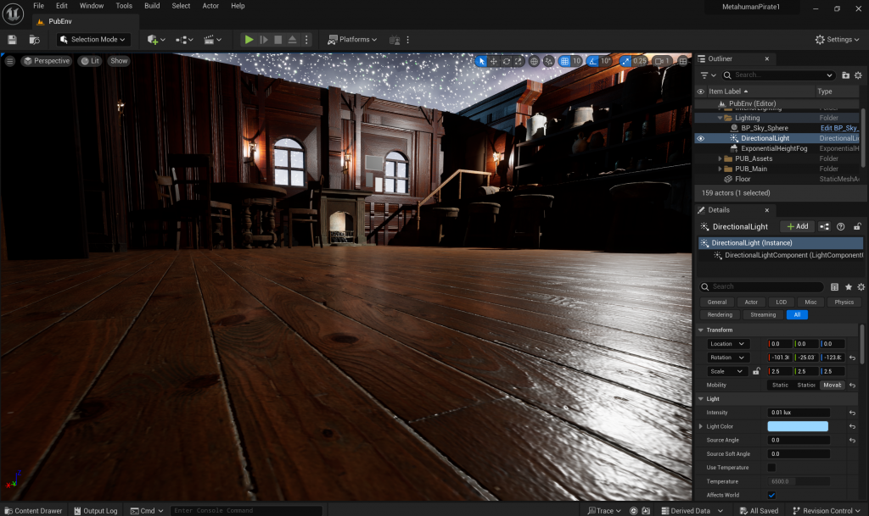Viewport: 869px width, 516px height.
Task: Click the Add component button
Action: point(798,226)
